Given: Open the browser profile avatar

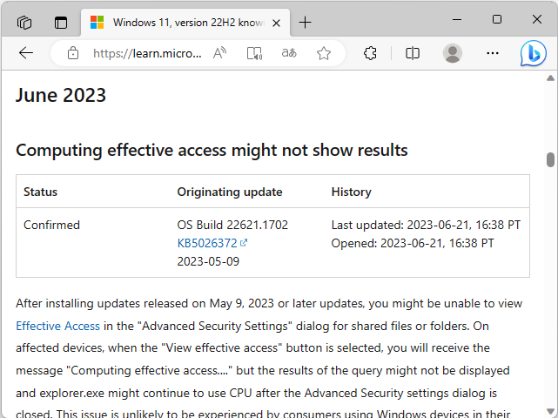Looking at the screenshot, I should coord(453,53).
